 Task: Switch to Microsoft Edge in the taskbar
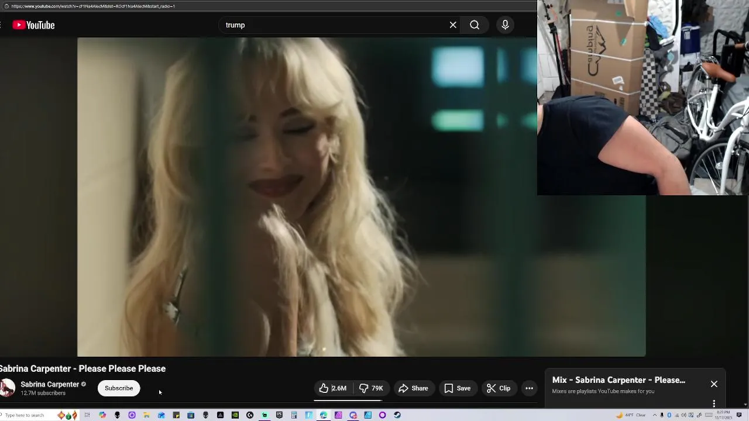pyautogui.click(x=323, y=415)
